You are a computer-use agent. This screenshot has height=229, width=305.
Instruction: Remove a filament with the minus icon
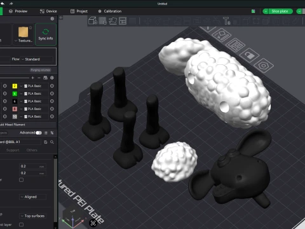[x=39, y=78]
